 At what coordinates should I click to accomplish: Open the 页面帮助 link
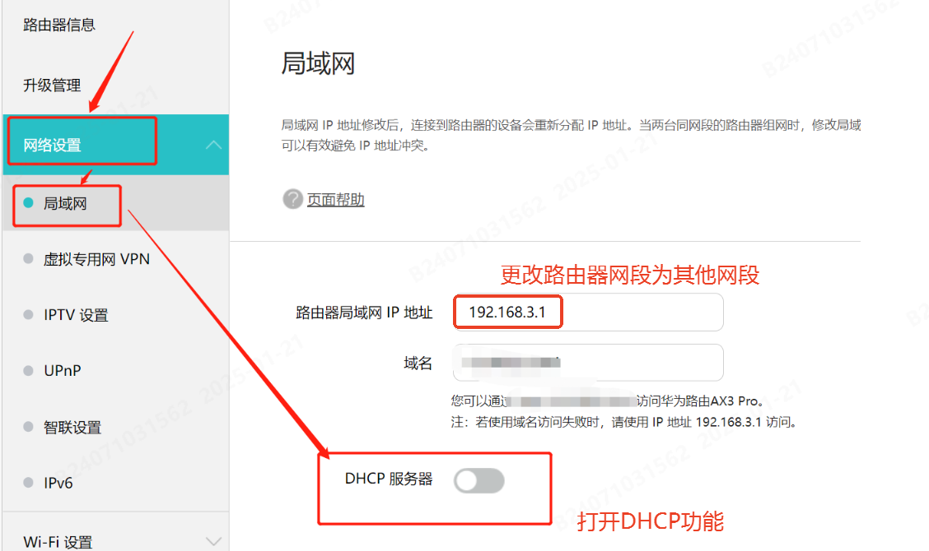click(x=335, y=200)
